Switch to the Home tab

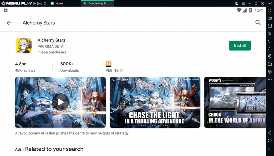pos(57,3)
